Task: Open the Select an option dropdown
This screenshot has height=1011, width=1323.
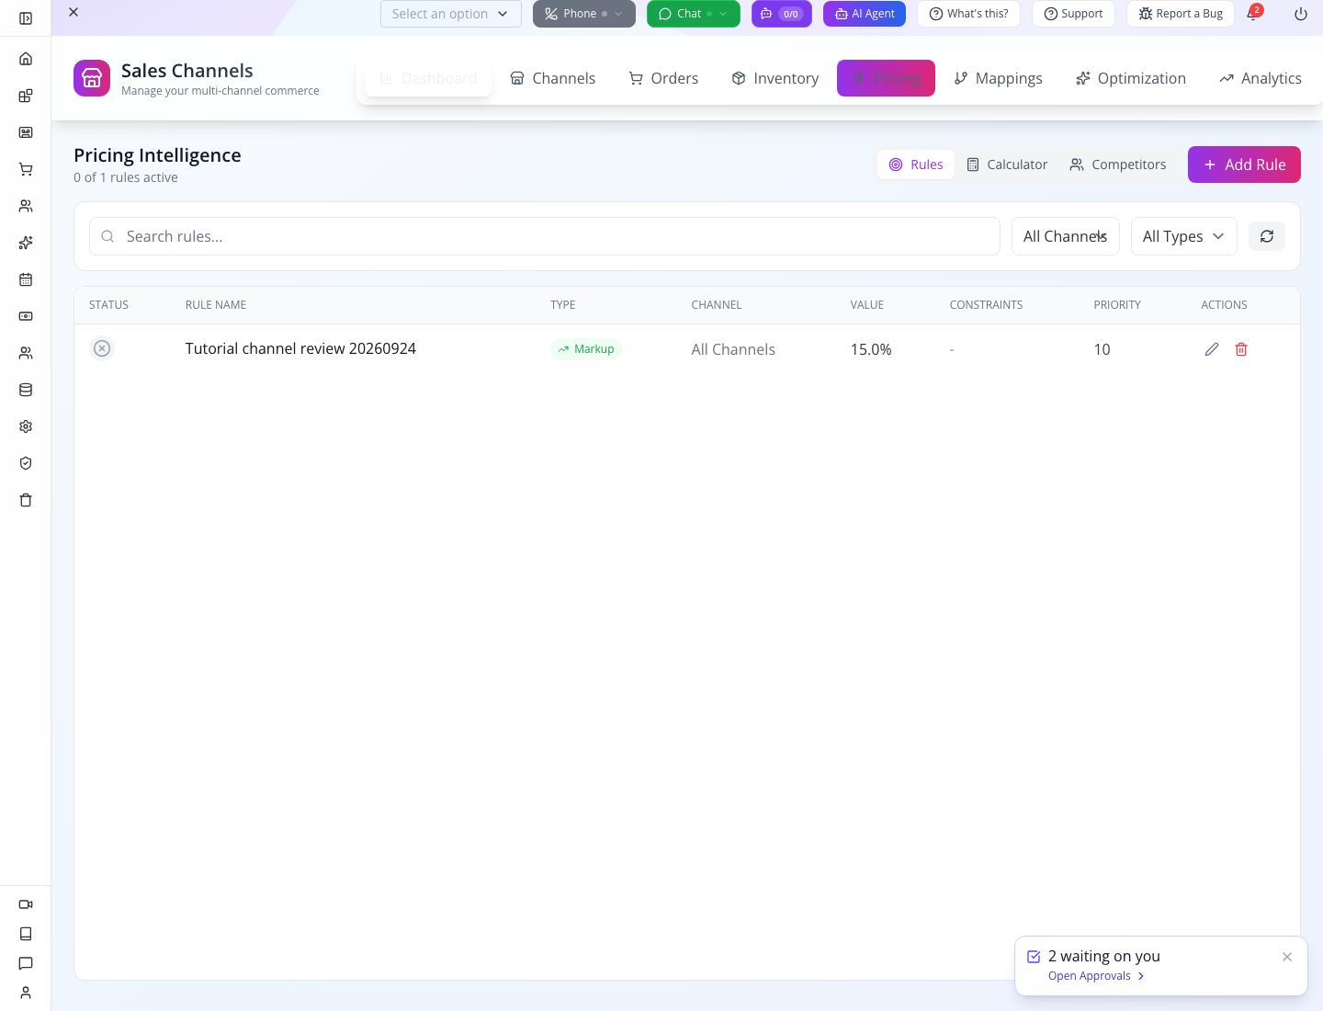Action: click(451, 14)
